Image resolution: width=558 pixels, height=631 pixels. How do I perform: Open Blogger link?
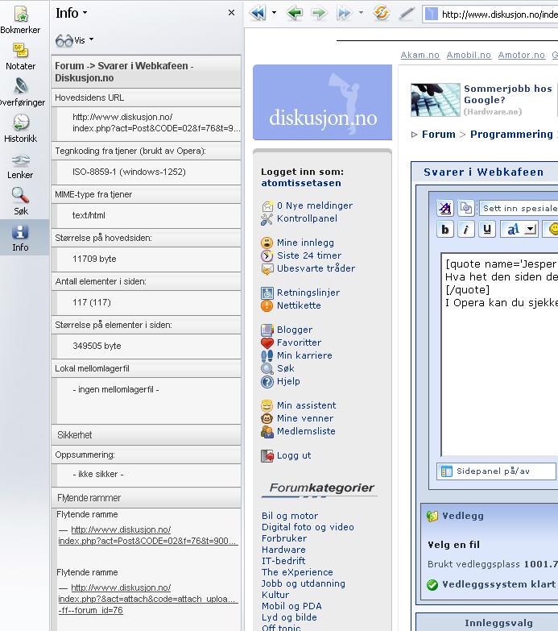tap(294, 330)
